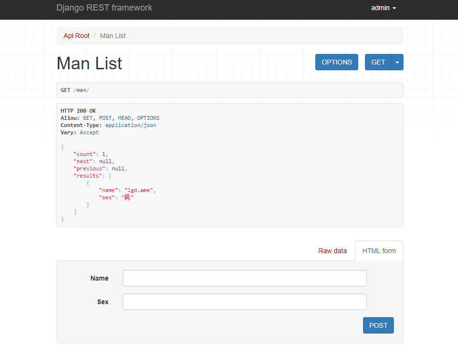Image resolution: width=458 pixels, height=347 pixels.
Task: Click the GET /man/ request summary bar
Action: click(230, 90)
